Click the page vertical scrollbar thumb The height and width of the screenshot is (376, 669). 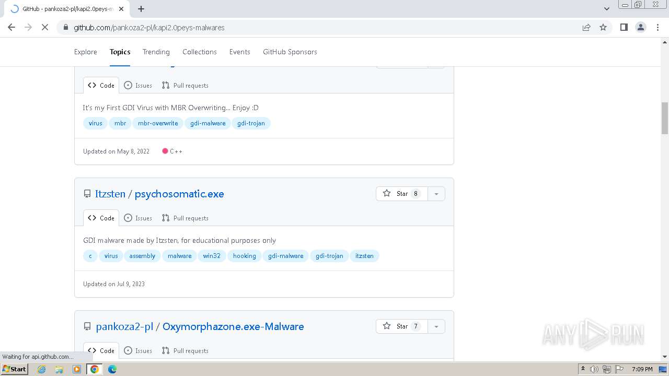[x=665, y=118]
